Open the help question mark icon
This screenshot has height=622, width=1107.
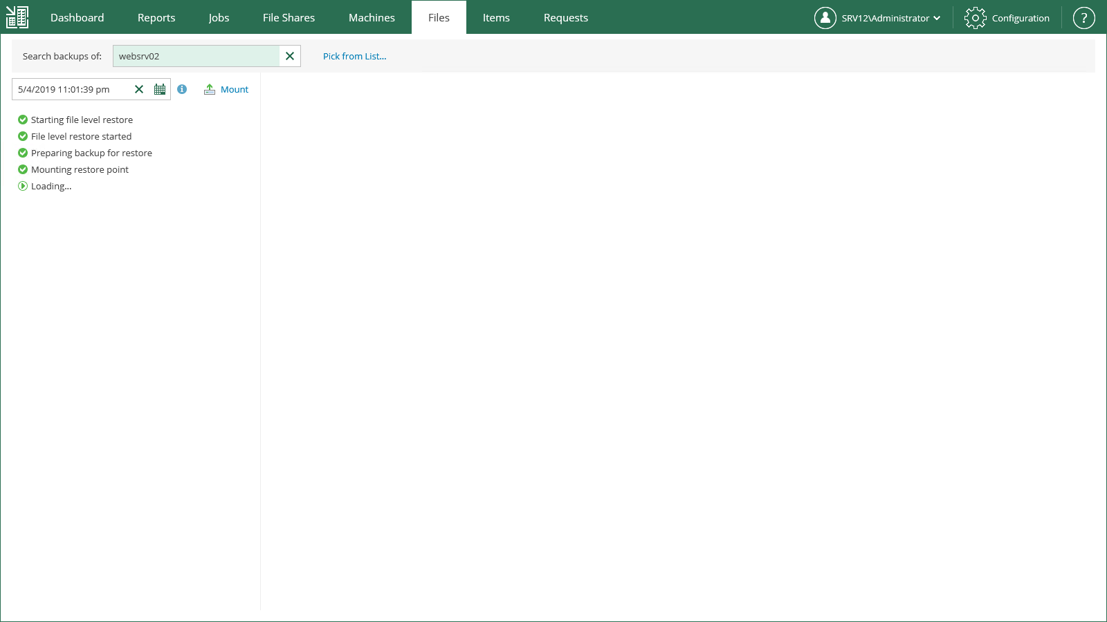(x=1084, y=18)
